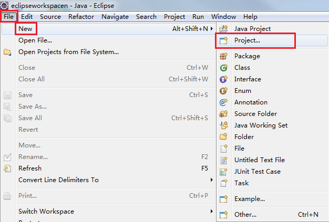Select the Annotation @ icon

point(223,102)
